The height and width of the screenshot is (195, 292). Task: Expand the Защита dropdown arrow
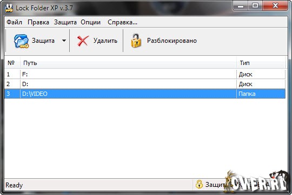(x=64, y=41)
